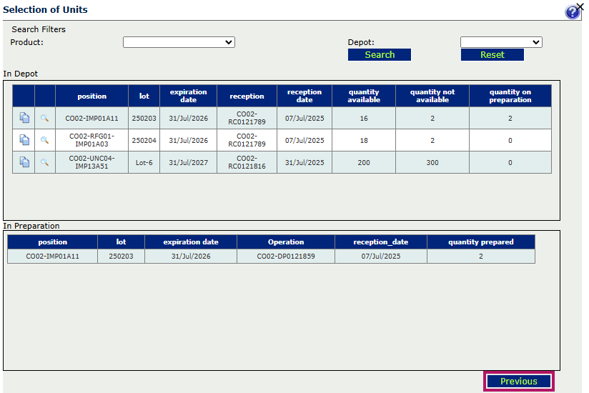Screen dimensions: 589x393
Task: Click the Search button
Action: (380, 55)
